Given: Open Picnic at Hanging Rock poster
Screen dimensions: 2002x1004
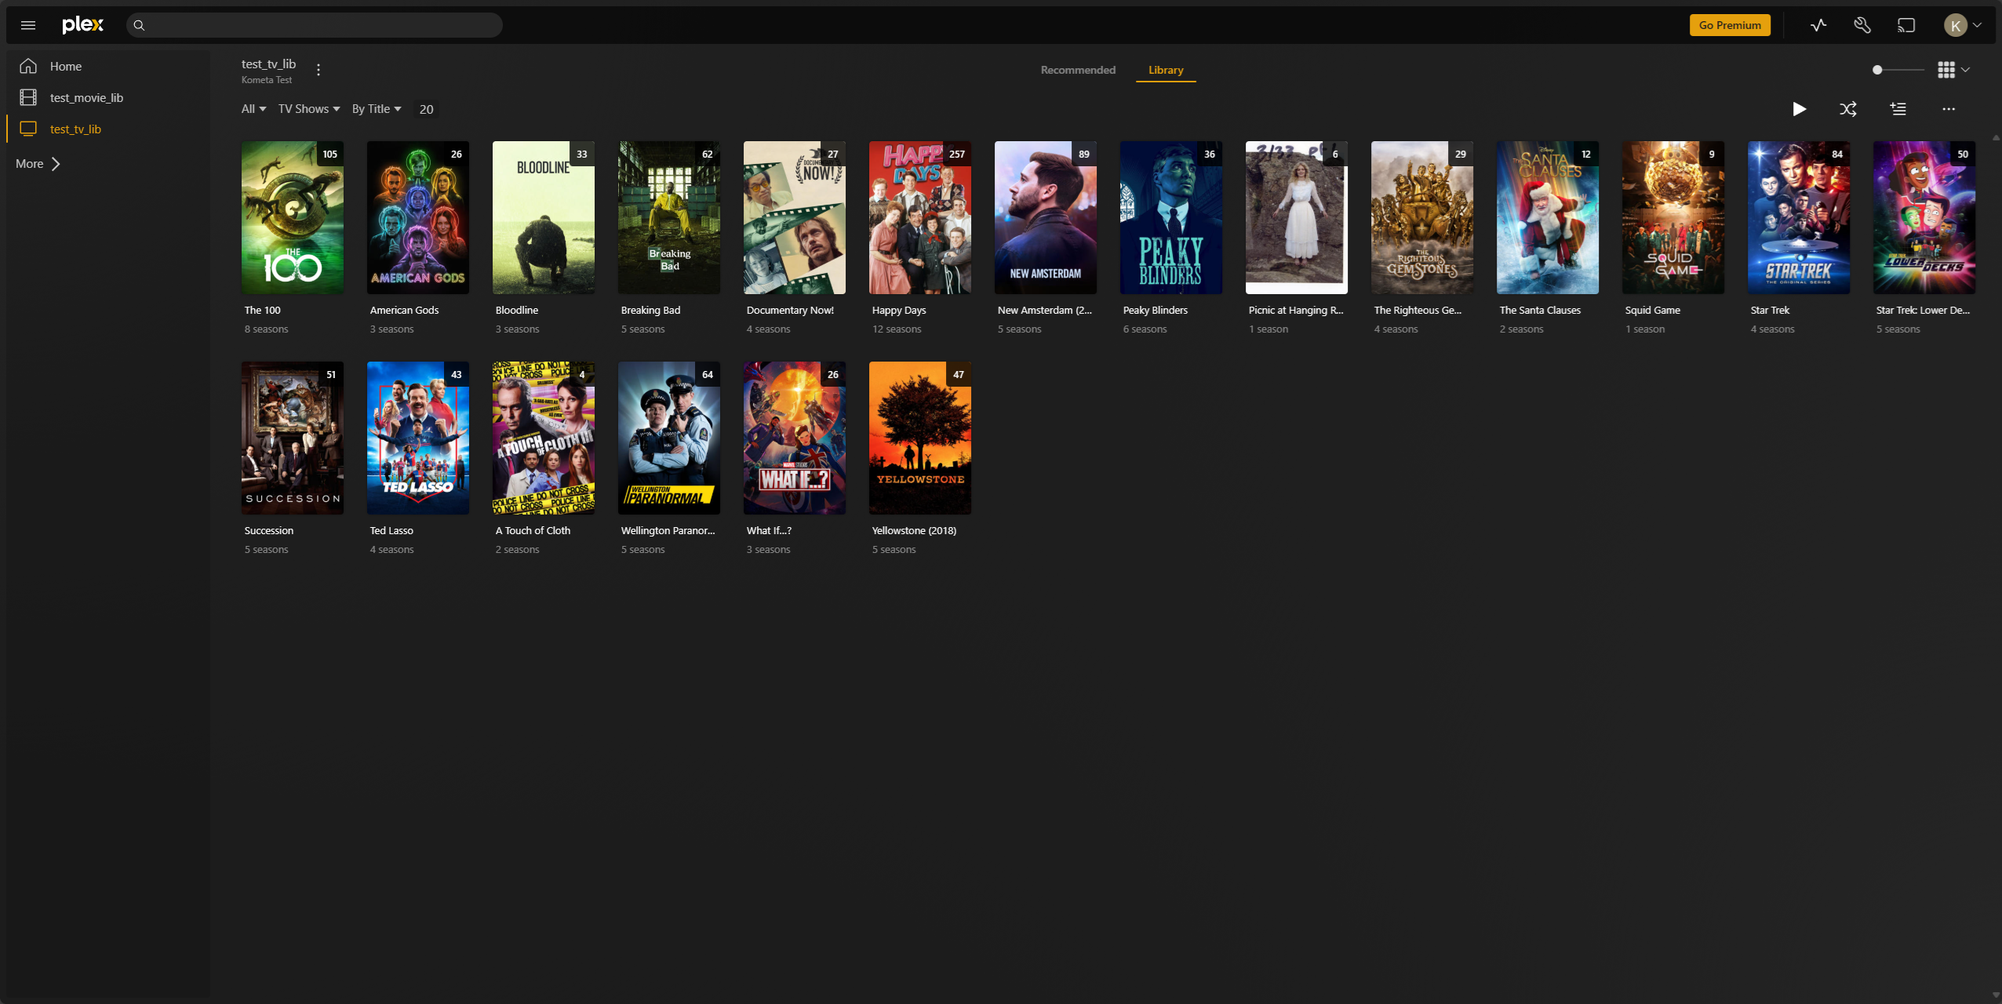Looking at the screenshot, I should coord(1297,218).
